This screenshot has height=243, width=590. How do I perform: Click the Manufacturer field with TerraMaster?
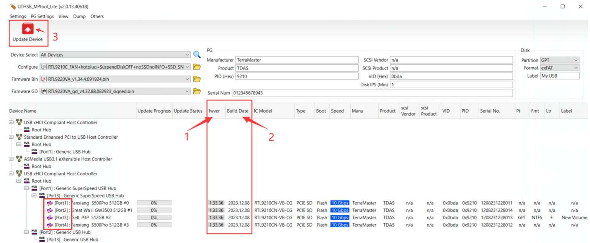(x=297, y=60)
